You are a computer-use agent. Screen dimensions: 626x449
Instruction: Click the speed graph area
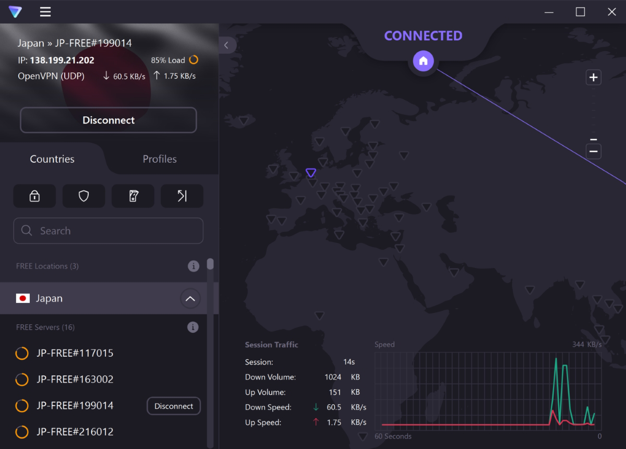(488, 391)
